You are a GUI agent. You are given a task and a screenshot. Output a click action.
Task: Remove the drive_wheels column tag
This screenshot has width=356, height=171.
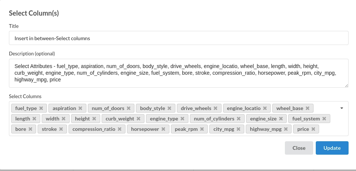[x=215, y=109]
